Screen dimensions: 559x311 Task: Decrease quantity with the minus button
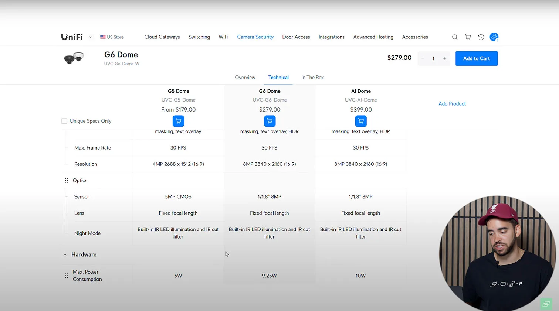423,58
